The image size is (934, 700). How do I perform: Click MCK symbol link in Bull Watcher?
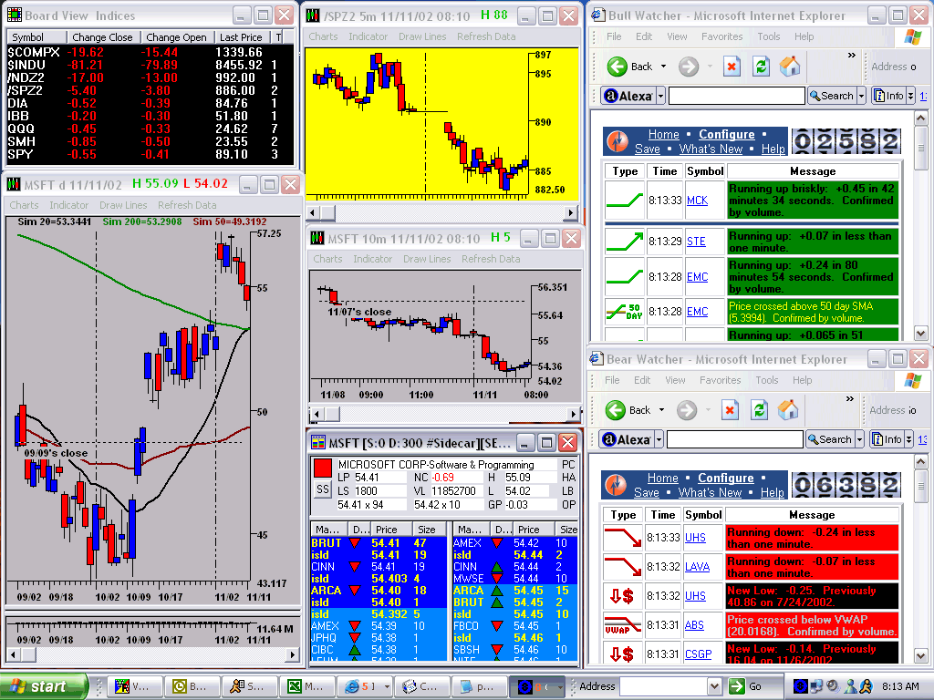click(697, 201)
